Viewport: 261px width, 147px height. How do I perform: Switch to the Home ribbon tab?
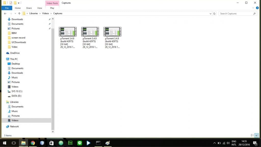(18, 8)
